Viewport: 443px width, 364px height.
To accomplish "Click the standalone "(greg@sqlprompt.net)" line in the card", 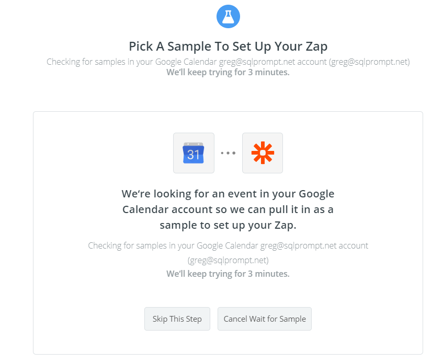I will coord(228,260).
